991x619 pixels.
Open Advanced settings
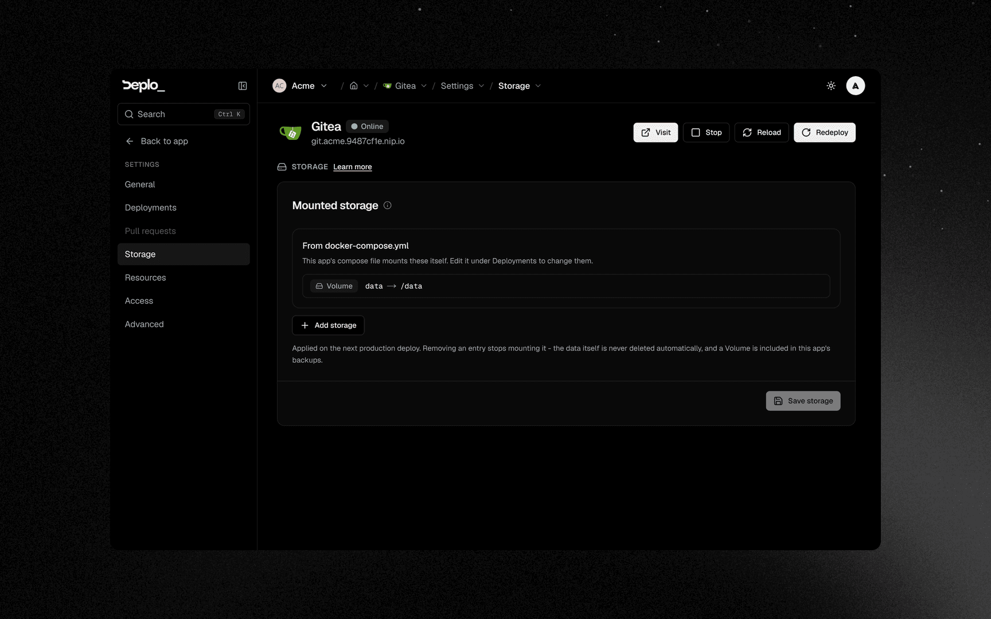184,324
